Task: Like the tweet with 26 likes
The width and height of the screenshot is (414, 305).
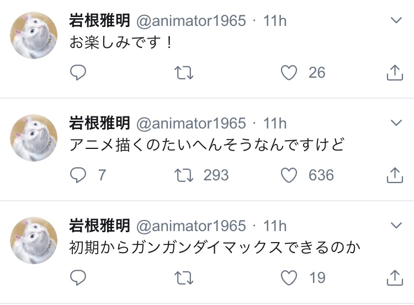Action: (x=289, y=73)
